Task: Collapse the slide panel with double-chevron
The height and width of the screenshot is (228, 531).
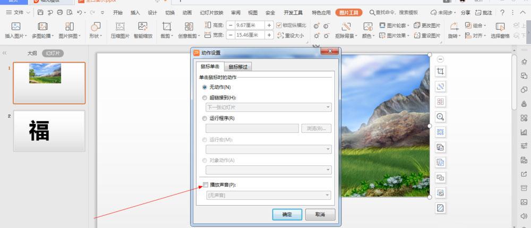Action: click(x=5, y=53)
